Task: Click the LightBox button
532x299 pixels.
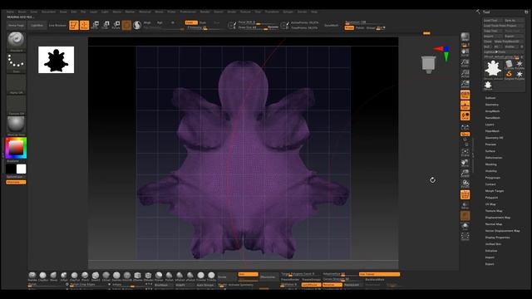Action: (37, 26)
